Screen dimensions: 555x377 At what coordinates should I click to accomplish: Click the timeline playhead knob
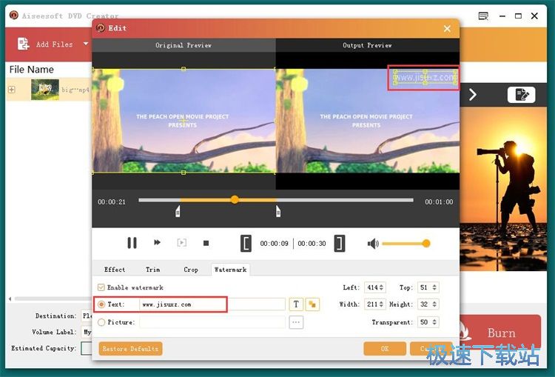tap(235, 200)
